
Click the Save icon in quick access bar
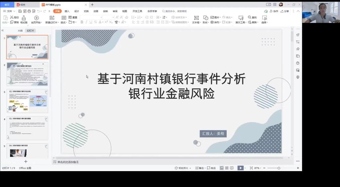pos(20,11)
